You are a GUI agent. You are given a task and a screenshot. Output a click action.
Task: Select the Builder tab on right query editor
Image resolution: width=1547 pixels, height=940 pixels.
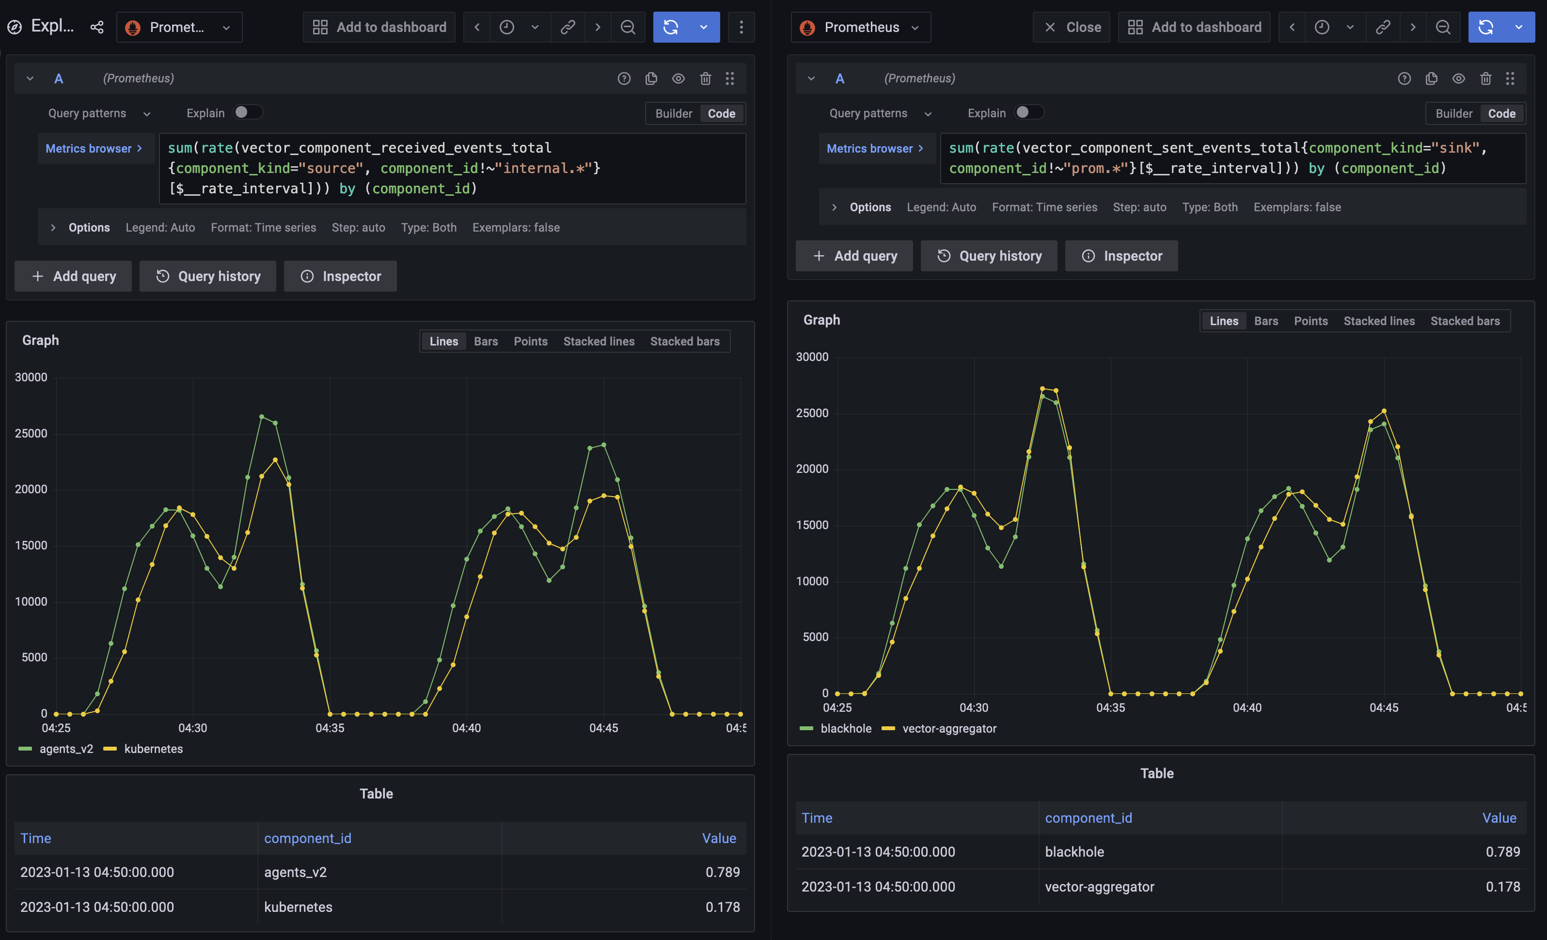1454,113
